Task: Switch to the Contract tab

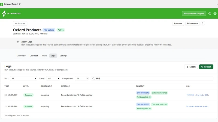Action: [34, 56]
